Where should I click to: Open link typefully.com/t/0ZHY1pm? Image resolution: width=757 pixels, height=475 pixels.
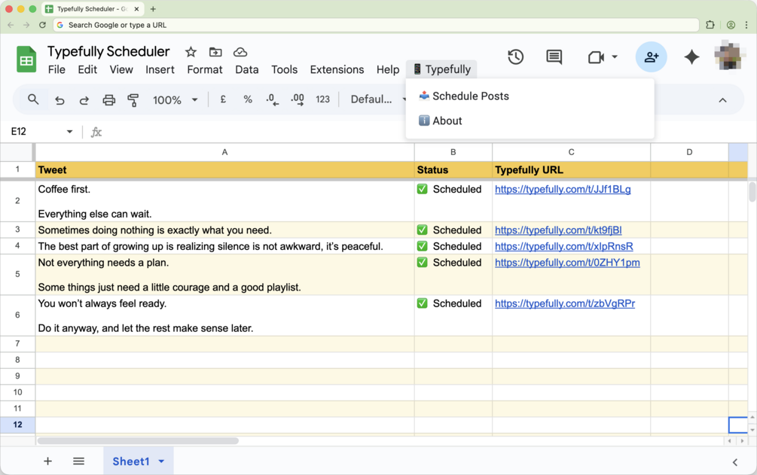tap(567, 263)
